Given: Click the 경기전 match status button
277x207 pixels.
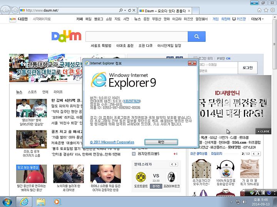Looking at the screenshot, I should click(x=156, y=186).
